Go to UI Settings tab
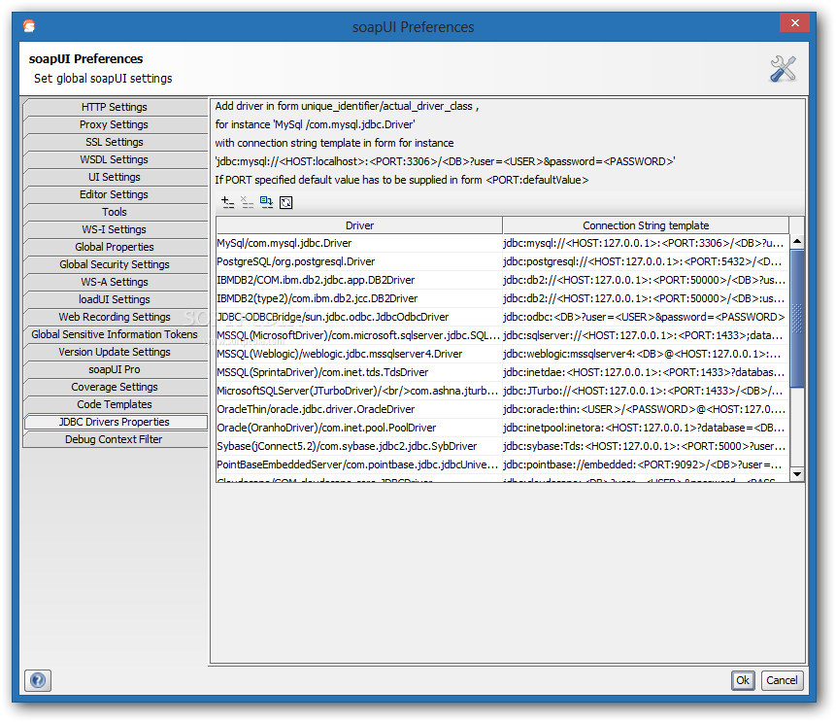 [x=115, y=177]
